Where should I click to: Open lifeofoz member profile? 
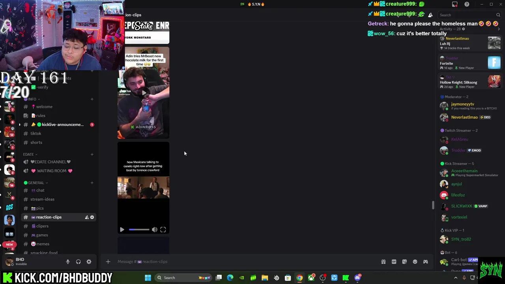[x=470, y=195]
